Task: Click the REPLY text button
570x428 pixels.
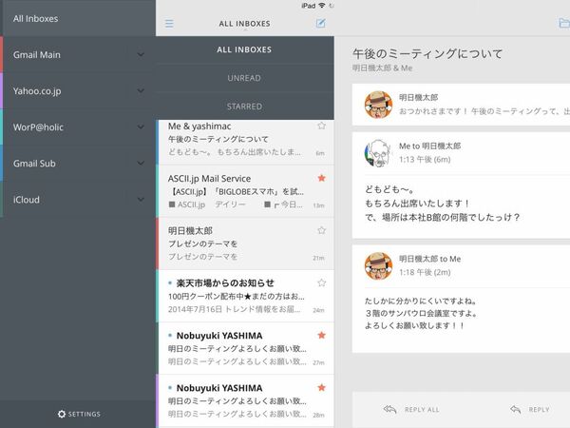Action: coord(539,409)
